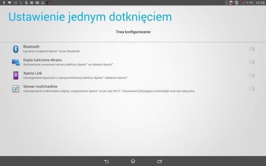Tap the orange app notification icon
Screen dimensions: 266x166
49,3
